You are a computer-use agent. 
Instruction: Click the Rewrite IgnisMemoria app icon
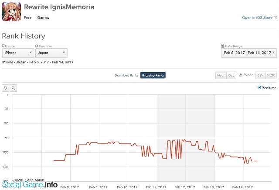(11, 12)
